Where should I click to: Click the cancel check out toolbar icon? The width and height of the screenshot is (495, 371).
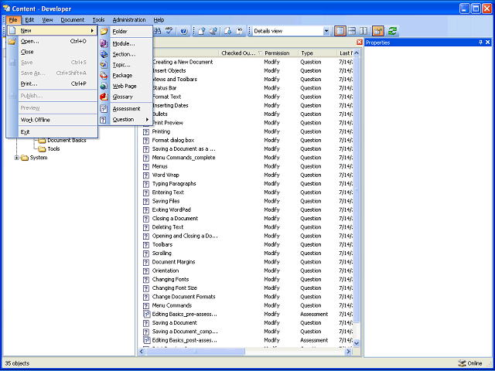coord(240,31)
